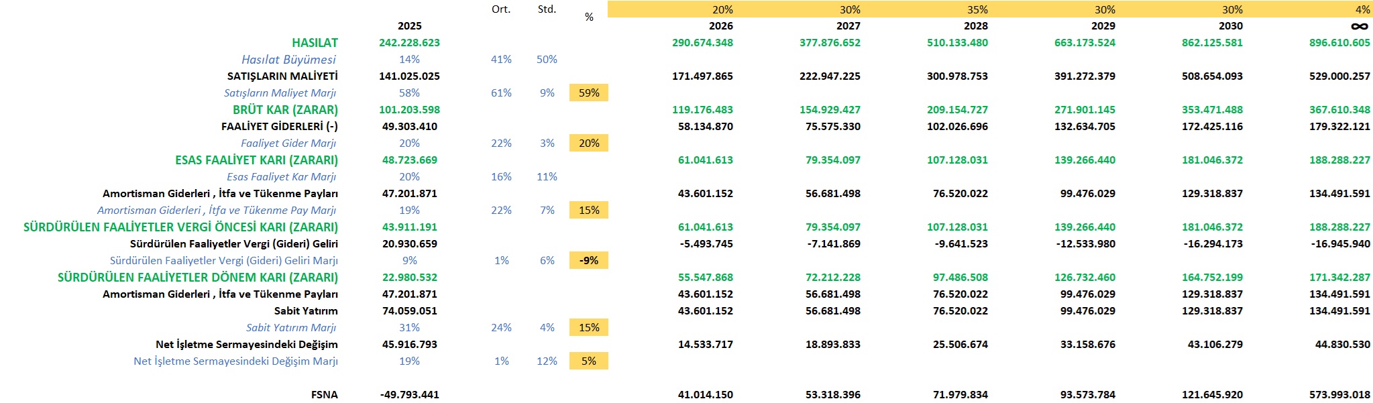Image resolution: width=1373 pixels, height=403 pixels.
Task: Select the 2028 year header cell
Action: point(975,26)
